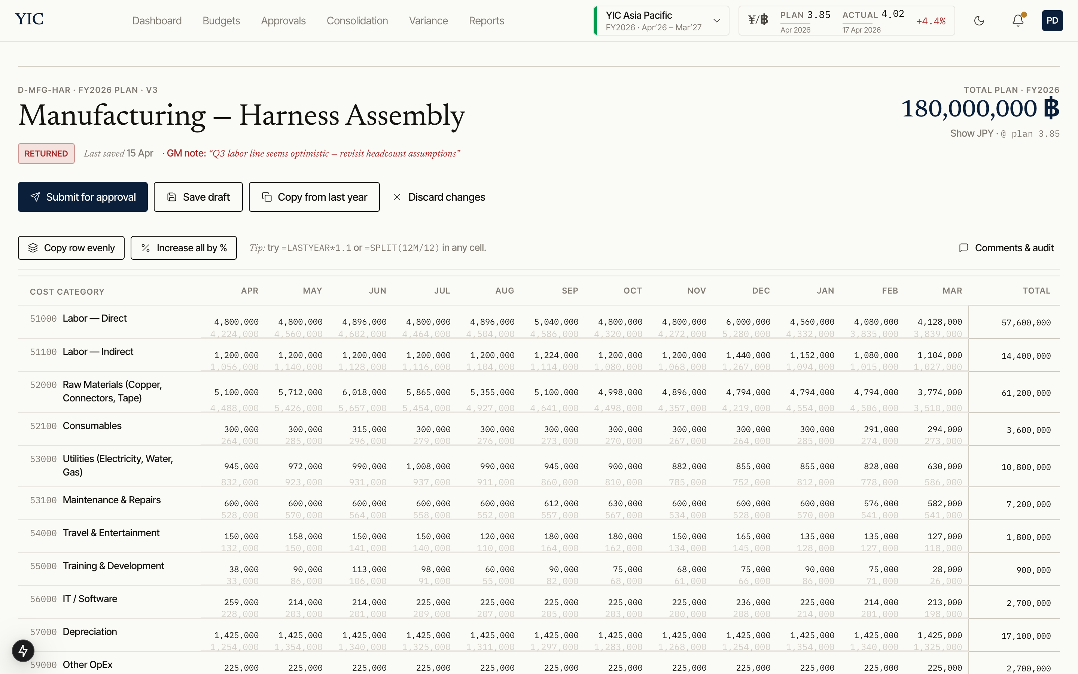Go to the Variance tab
The width and height of the screenshot is (1078, 674).
pyautogui.click(x=428, y=21)
